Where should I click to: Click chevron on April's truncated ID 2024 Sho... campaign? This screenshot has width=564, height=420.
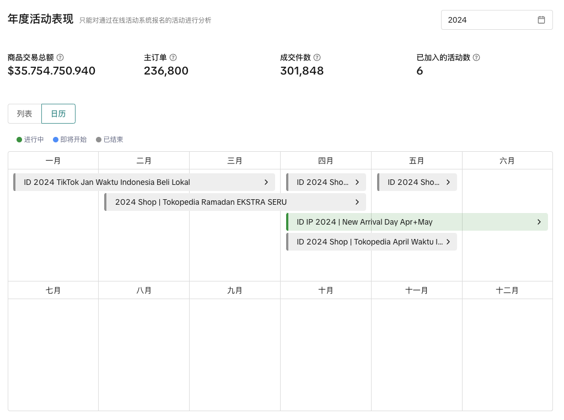(357, 182)
